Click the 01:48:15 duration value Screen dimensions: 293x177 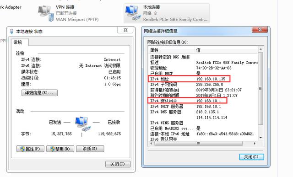[112, 78]
